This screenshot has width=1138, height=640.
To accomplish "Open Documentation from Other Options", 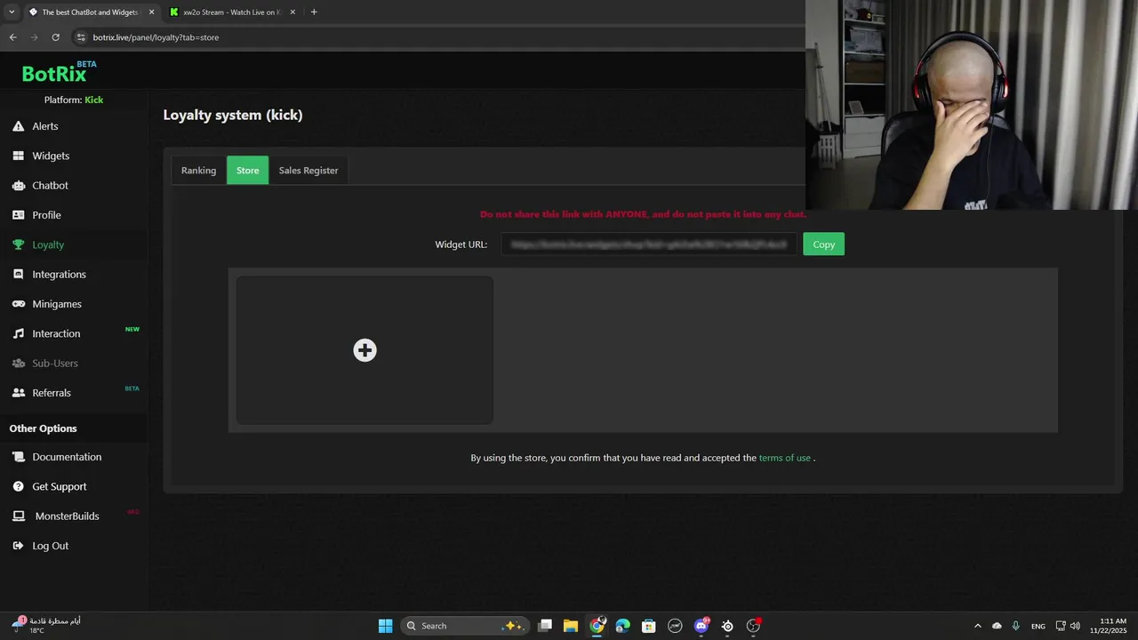I will [67, 457].
